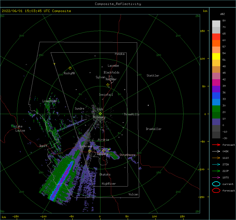Pick the blue 33-36 dBZ swatch
The image size is (236, 220).
point(216,96)
